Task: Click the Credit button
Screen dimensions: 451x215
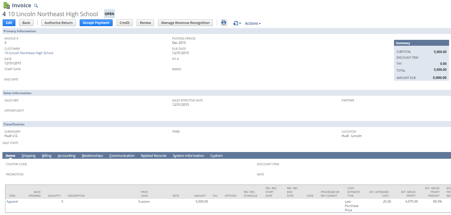Action: click(x=124, y=23)
